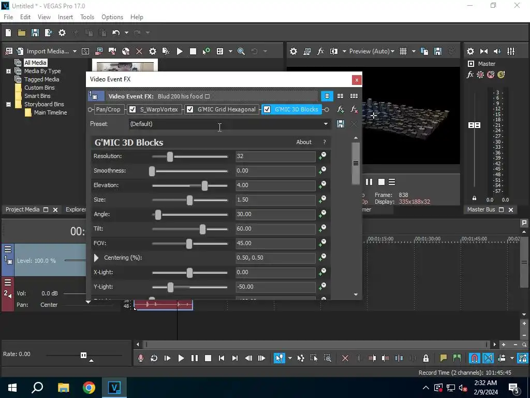This screenshot has width=530, height=398.
Task: Open the Import Media dropdown arrow
Action: (75, 51)
